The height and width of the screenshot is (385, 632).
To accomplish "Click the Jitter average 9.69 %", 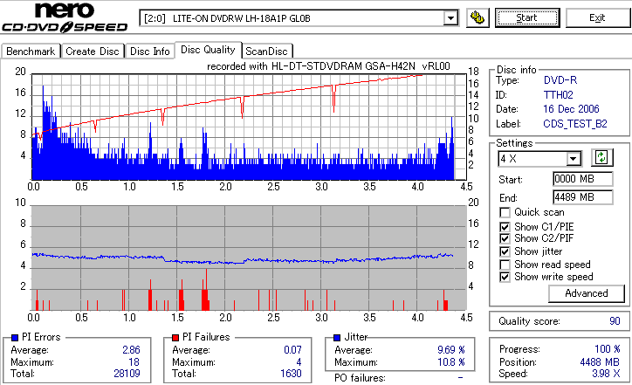I will 451,350.
